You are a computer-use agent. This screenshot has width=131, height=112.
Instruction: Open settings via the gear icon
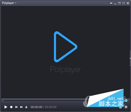126,107
